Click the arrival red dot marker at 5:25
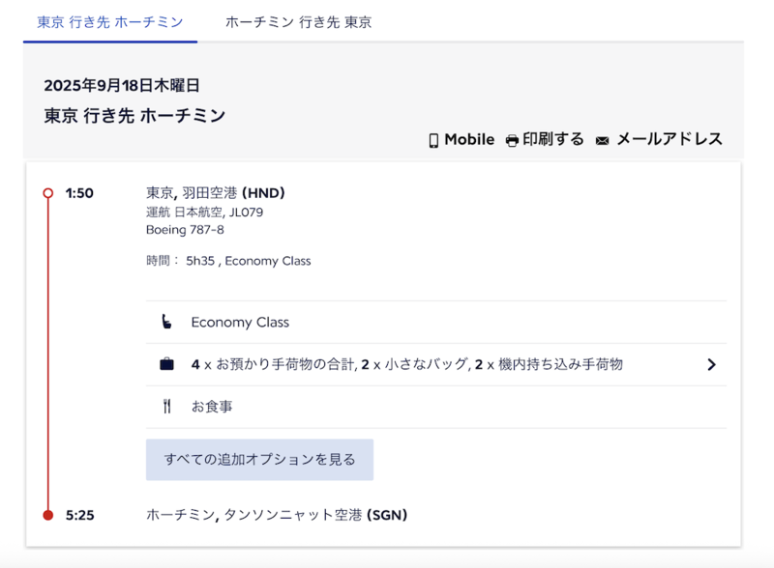Screen dimensions: 774x568 coord(47,515)
